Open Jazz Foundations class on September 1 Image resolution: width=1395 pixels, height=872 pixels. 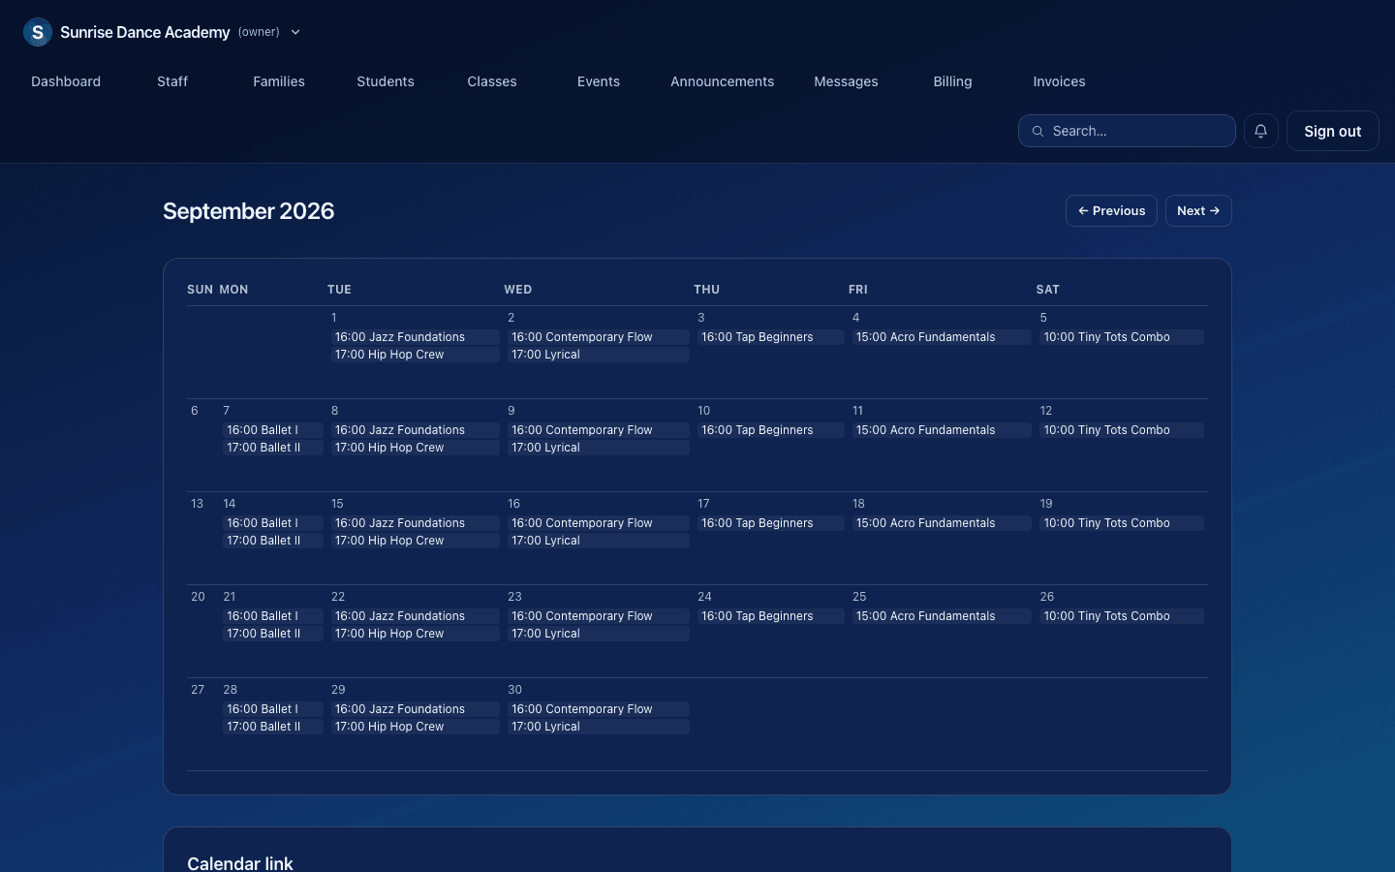[416, 337]
